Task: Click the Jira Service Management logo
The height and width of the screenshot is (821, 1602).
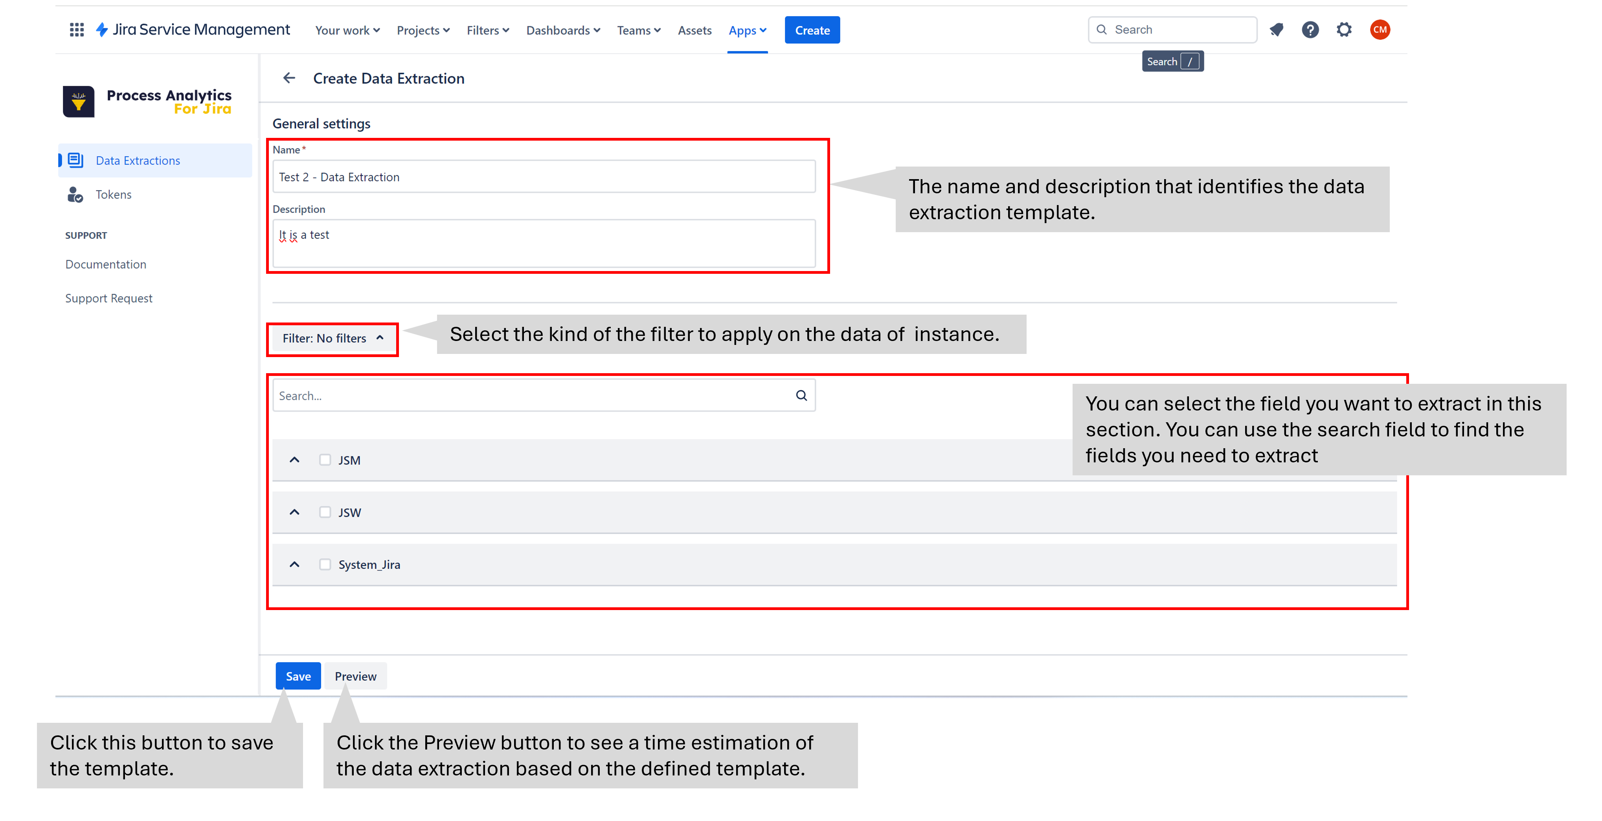Action: pyautogui.click(x=193, y=30)
